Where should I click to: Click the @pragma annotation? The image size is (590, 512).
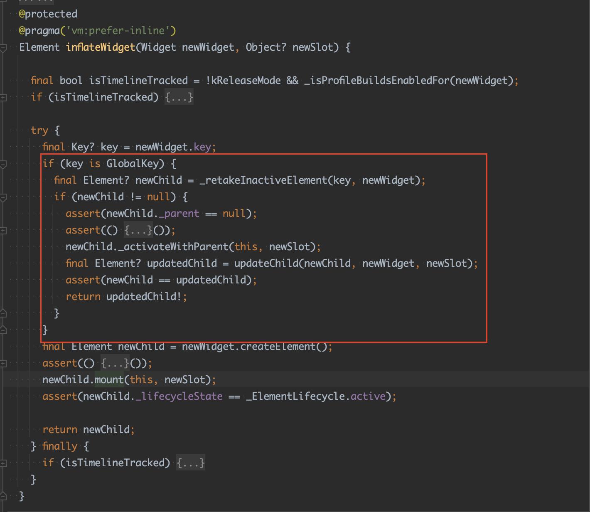point(39,31)
